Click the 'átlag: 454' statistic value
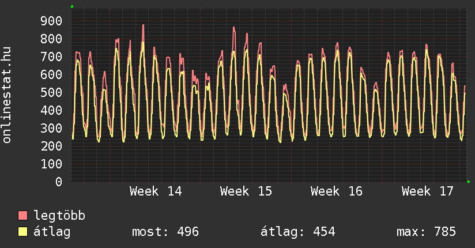This screenshot has width=475, height=248. tap(298, 232)
